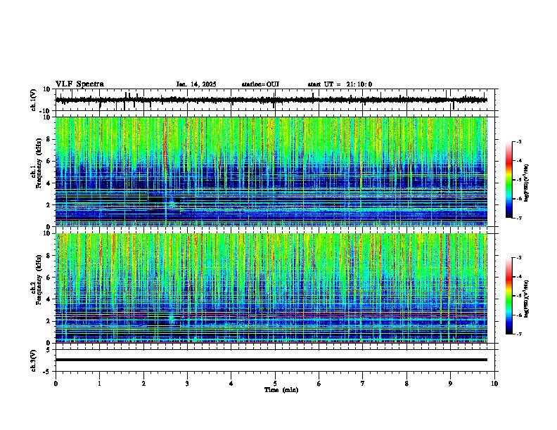Click ch.3 voltage tick label '-5'
This screenshot has width=557, height=430.
(48, 371)
